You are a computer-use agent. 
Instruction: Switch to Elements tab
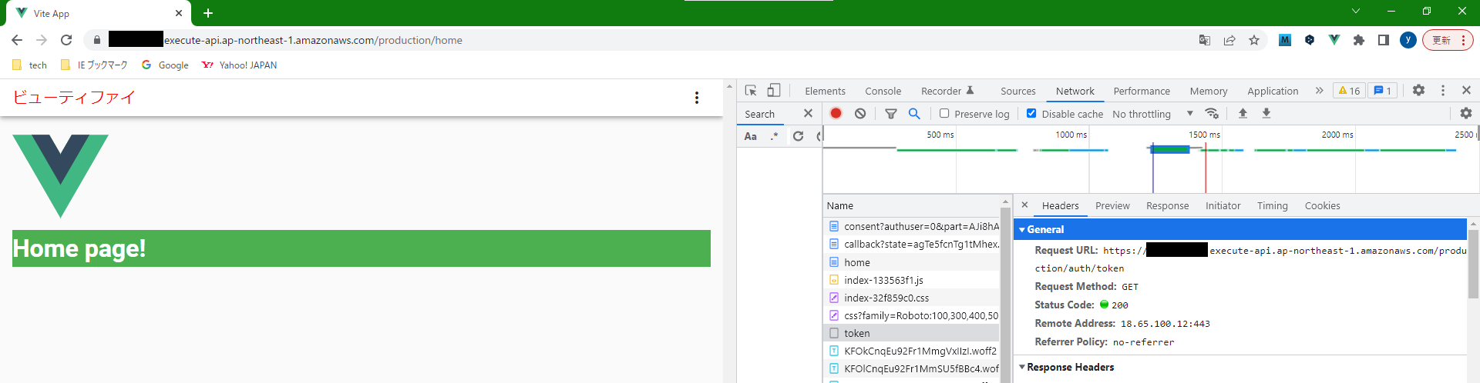[825, 91]
